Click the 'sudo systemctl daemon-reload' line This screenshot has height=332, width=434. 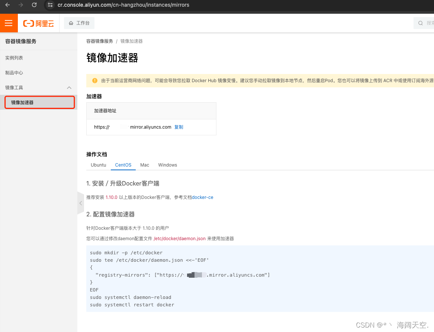coord(131,297)
